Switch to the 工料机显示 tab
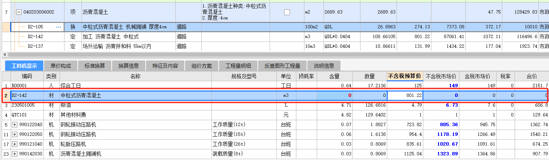This screenshot has height=160, width=549. tap(24, 66)
